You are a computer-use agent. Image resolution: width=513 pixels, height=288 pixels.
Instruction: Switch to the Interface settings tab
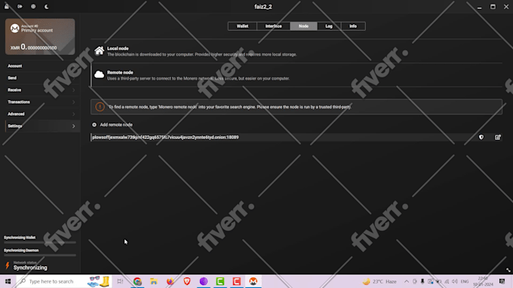coord(274,26)
